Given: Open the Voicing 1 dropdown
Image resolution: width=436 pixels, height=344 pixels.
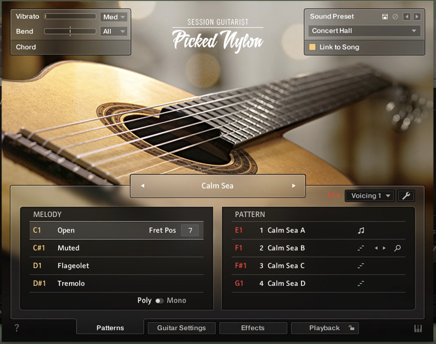Looking at the screenshot, I should [369, 196].
